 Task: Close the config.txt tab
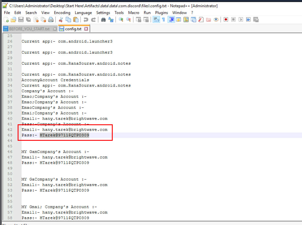coord(86,29)
